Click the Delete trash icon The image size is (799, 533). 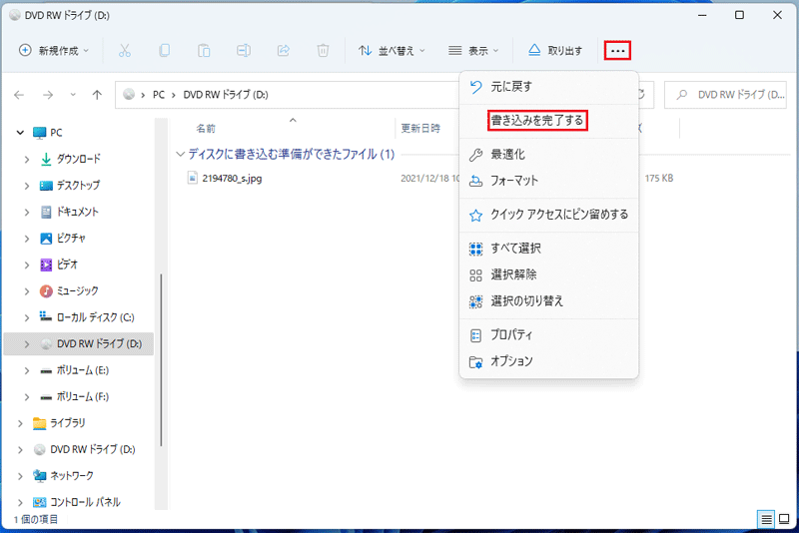tap(323, 50)
